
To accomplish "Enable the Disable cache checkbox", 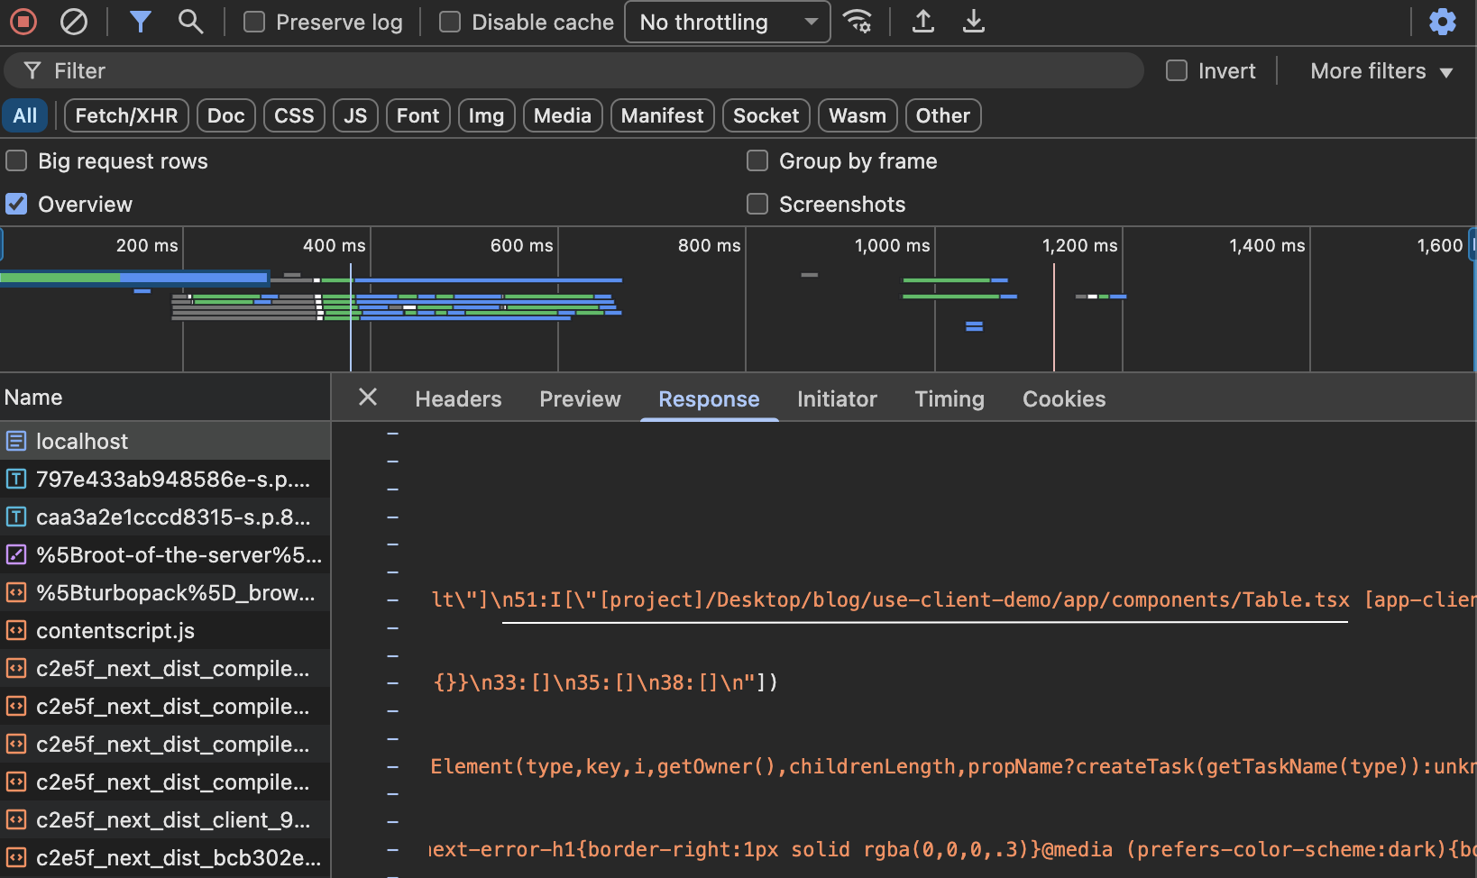I will point(450,23).
